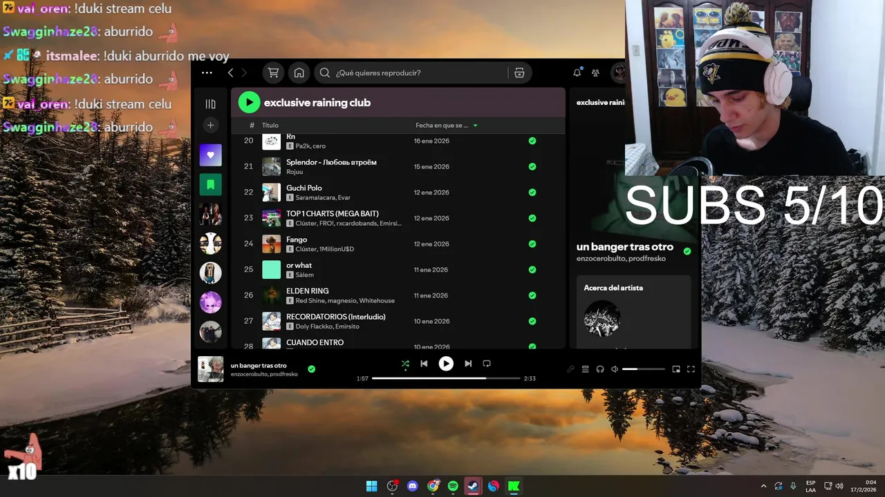This screenshot has height=497, width=885.
Task: Click now-playing cover art in the player bar
Action: (x=211, y=369)
